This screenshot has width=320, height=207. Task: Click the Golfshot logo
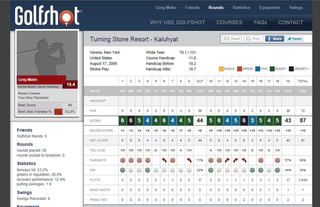[48, 15]
